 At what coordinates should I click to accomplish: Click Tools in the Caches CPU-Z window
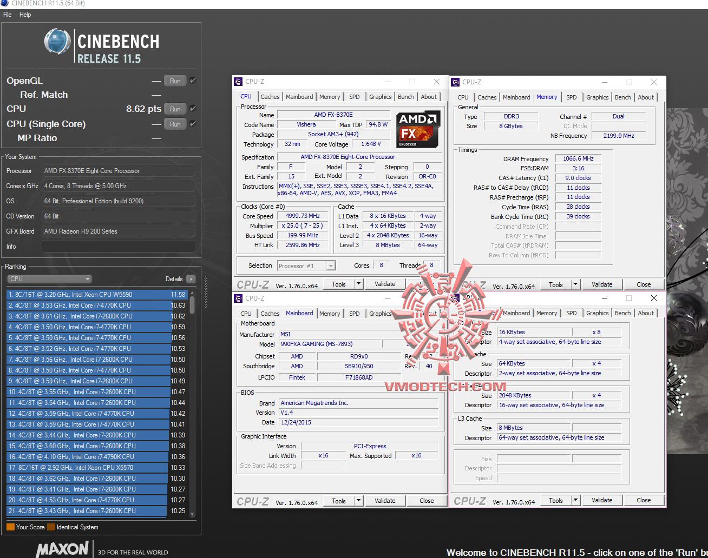[x=556, y=500]
